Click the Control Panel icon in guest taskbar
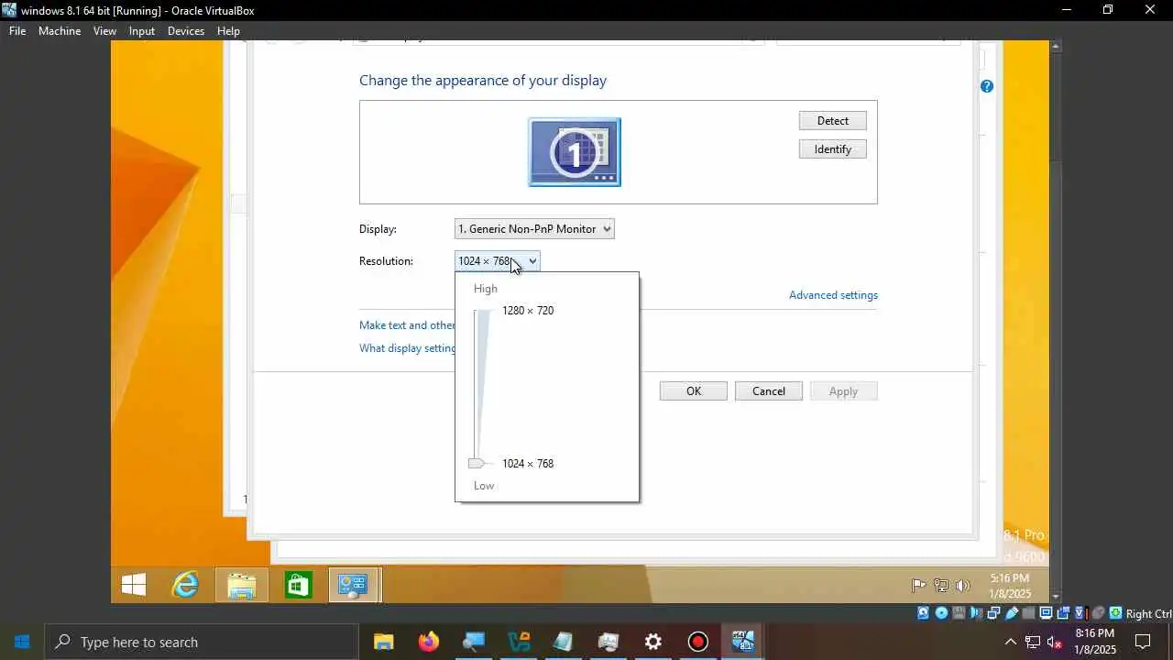Image resolution: width=1173 pixels, height=660 pixels. click(x=354, y=585)
